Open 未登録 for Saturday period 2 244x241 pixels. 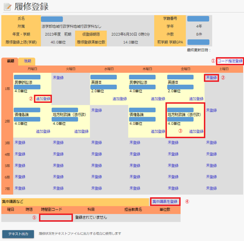point(212,110)
